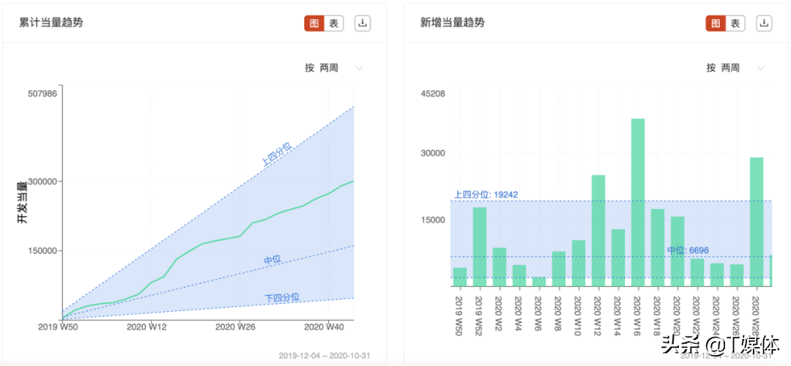Screen dimensions: 791x366
Task: Switch 累计当量趋势 to chart view (图)
Action: point(313,23)
